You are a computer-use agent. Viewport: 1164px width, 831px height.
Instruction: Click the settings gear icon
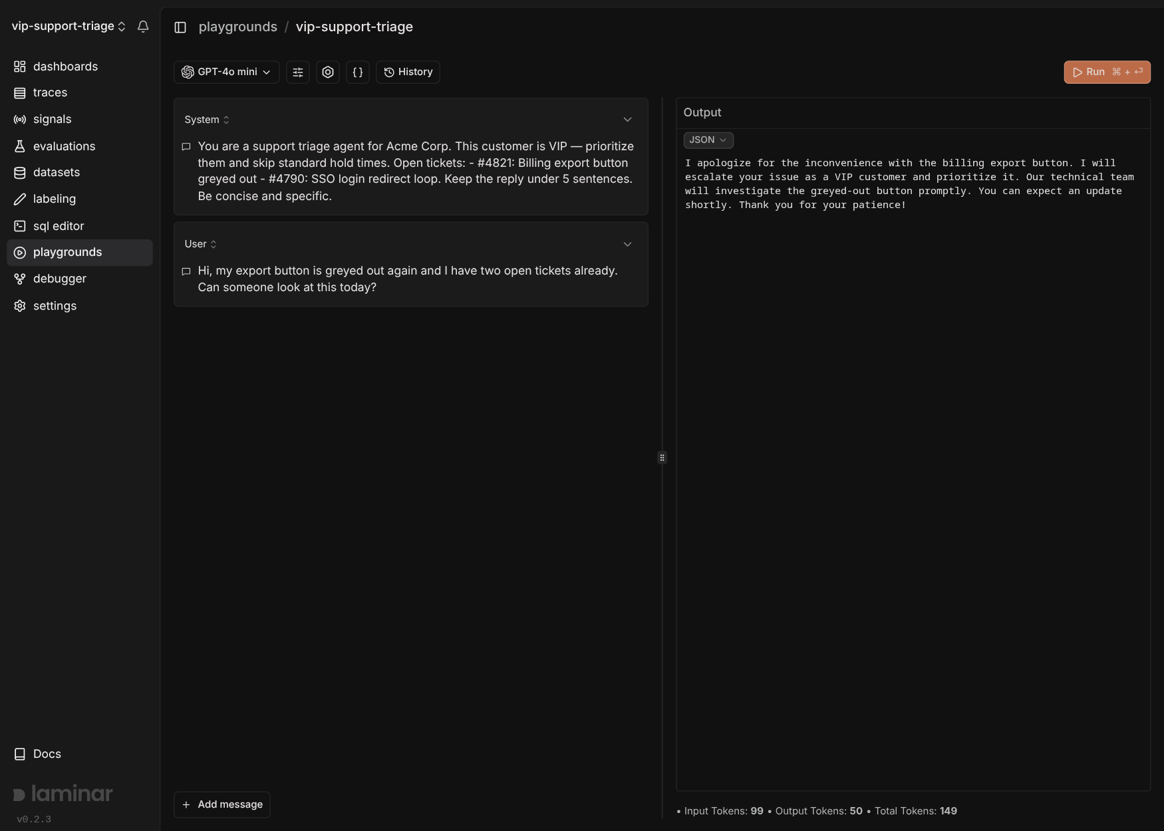20,306
